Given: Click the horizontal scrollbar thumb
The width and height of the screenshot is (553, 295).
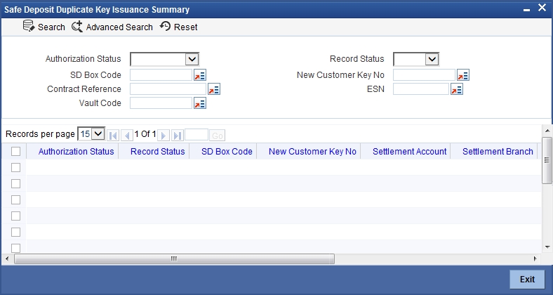Looking at the screenshot, I should click(174, 259).
